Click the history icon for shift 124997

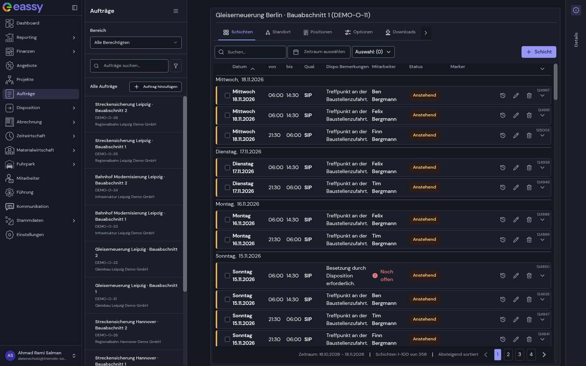pyautogui.click(x=503, y=96)
